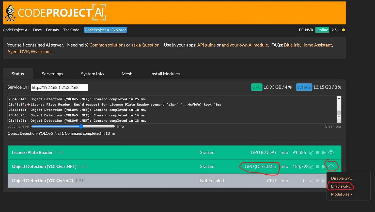
Task: Click the 91,536 request count
Action: (x=299, y=153)
